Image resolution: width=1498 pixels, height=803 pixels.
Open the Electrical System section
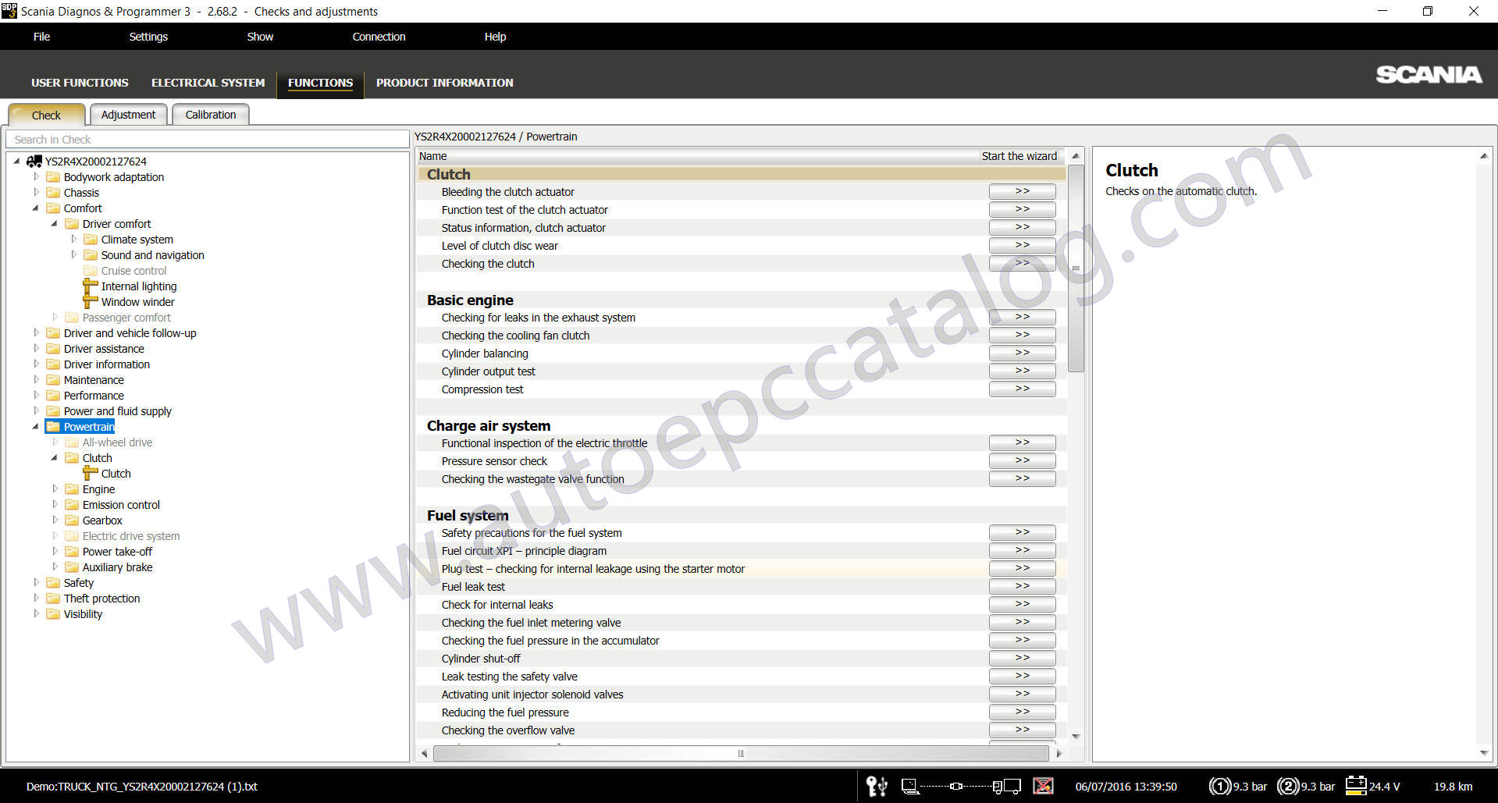click(x=208, y=83)
